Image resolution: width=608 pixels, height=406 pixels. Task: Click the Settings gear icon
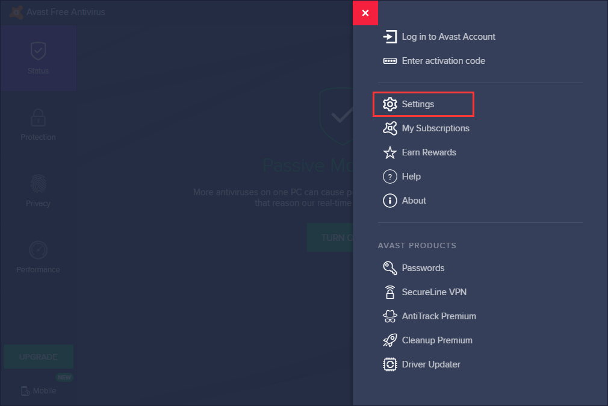pos(389,104)
